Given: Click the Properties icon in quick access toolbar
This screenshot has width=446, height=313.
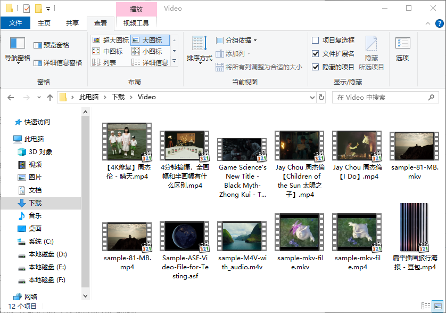Looking at the screenshot, I should pos(27,9).
